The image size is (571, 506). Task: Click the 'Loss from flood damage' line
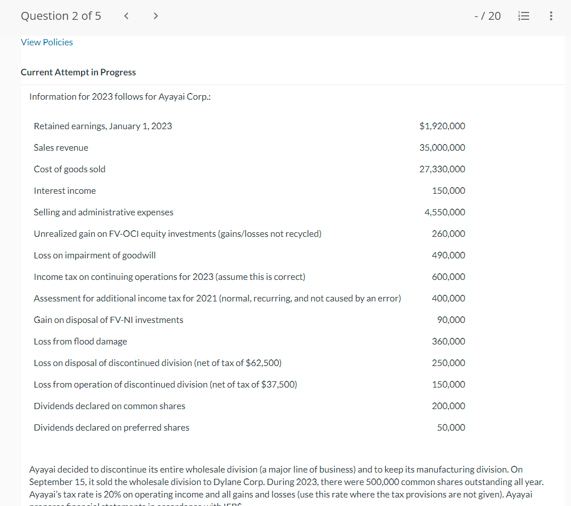pos(80,341)
